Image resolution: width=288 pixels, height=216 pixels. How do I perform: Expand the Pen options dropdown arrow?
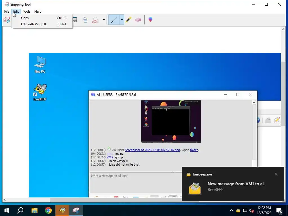(x=122, y=20)
